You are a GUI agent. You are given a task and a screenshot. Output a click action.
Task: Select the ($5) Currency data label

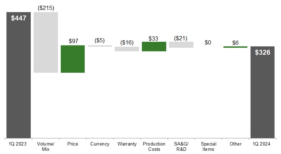pyautogui.click(x=100, y=40)
